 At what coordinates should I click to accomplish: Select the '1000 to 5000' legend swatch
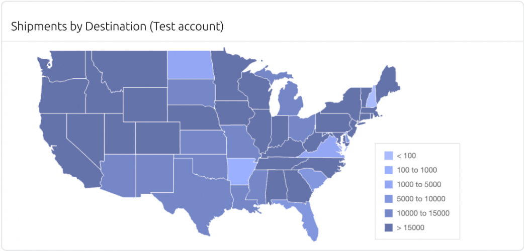(x=388, y=185)
